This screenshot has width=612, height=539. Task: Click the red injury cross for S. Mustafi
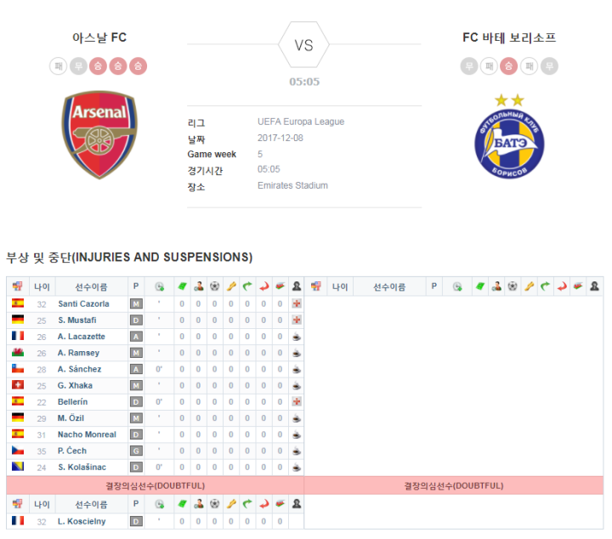pyautogui.click(x=297, y=320)
